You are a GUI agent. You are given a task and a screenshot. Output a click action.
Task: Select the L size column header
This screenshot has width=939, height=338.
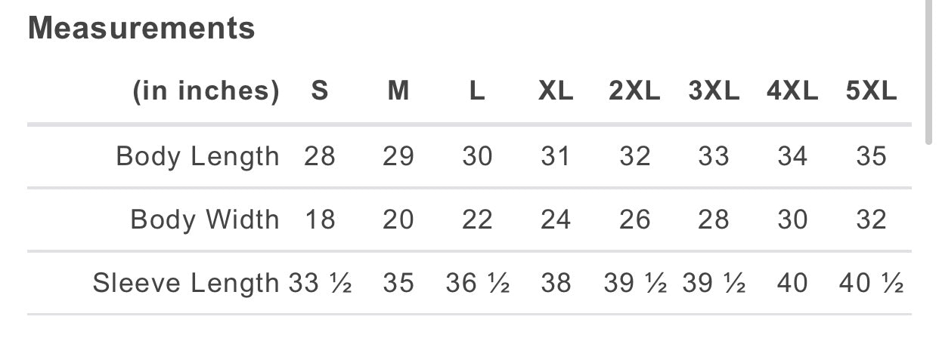477,91
